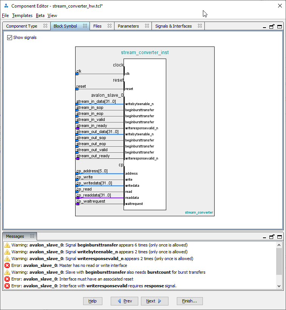Image resolution: width=286 pixels, height=310 pixels.
Task: Close the Block Symbol tab via its X icon
Action: 85,26
